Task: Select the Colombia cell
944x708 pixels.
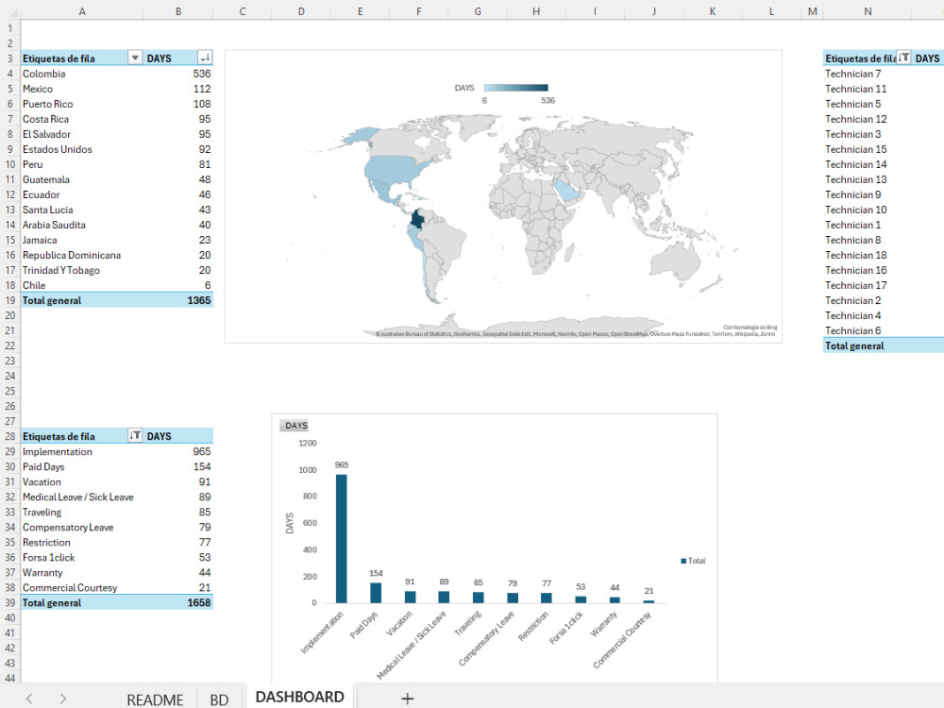Action: point(82,74)
